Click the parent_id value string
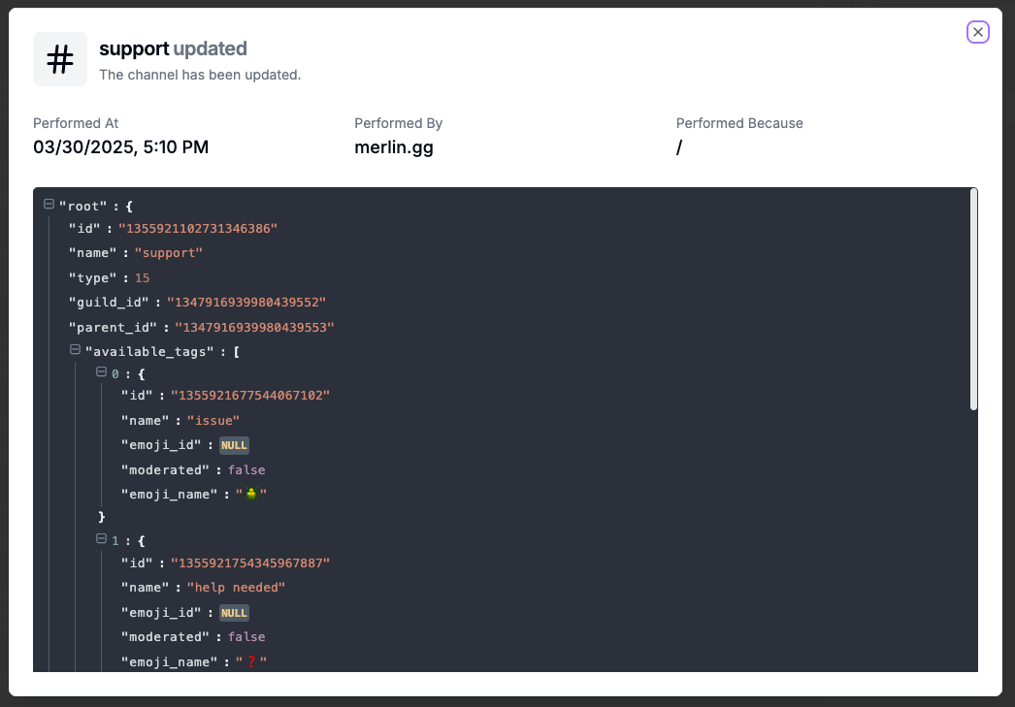This screenshot has width=1015, height=707. (x=254, y=327)
